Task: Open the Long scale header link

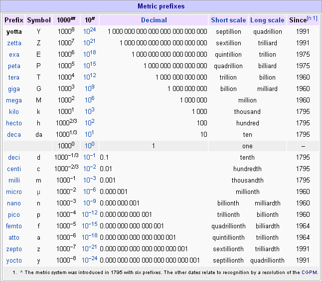Action: (x=268, y=20)
